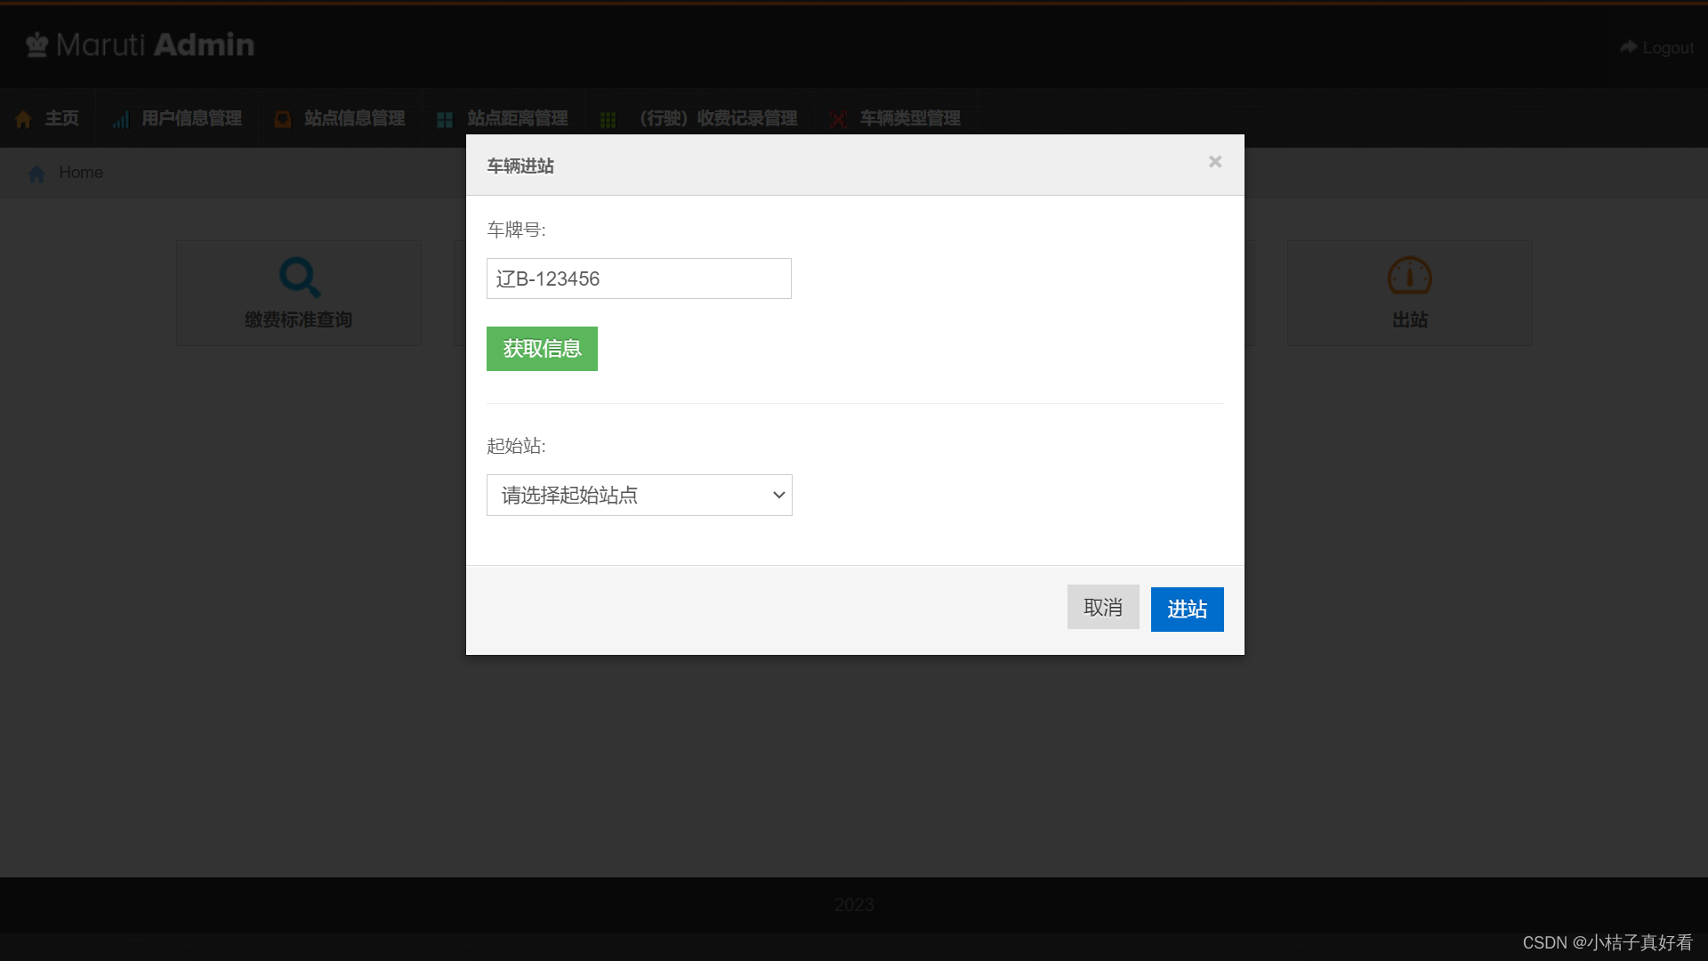Click the red icon beside 车辆类型管理
The image size is (1708, 961).
click(838, 119)
